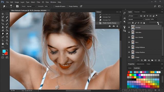Select the Burn Density layer
The image size is (164, 92).
(145, 37)
